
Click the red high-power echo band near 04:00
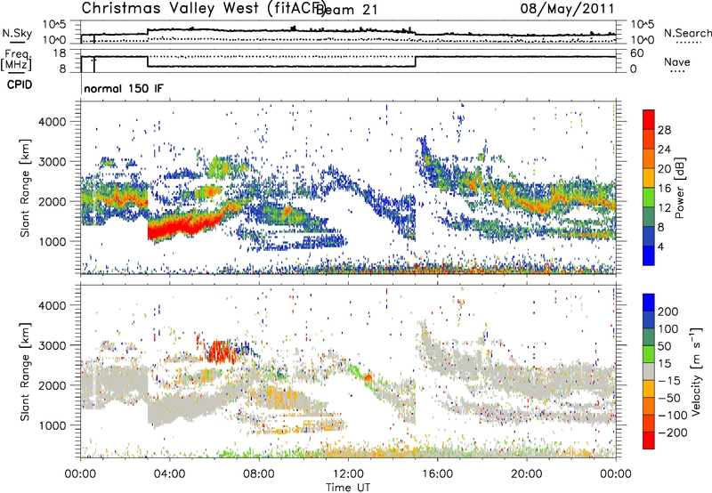click(182, 226)
